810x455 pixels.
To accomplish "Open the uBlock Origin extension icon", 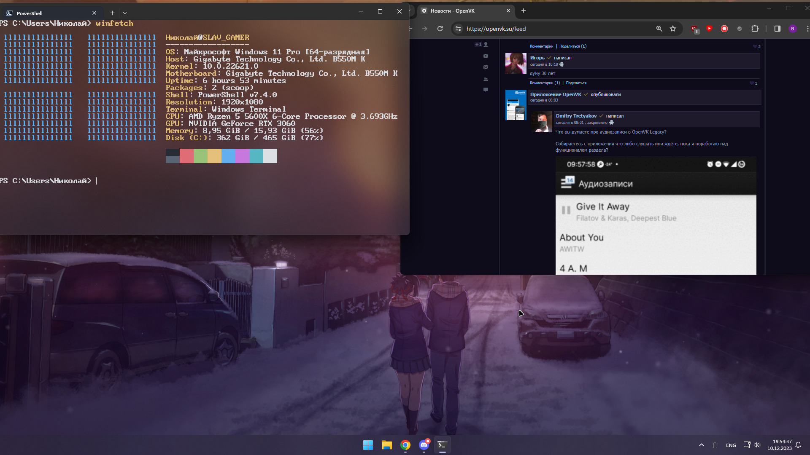I will [694, 29].
